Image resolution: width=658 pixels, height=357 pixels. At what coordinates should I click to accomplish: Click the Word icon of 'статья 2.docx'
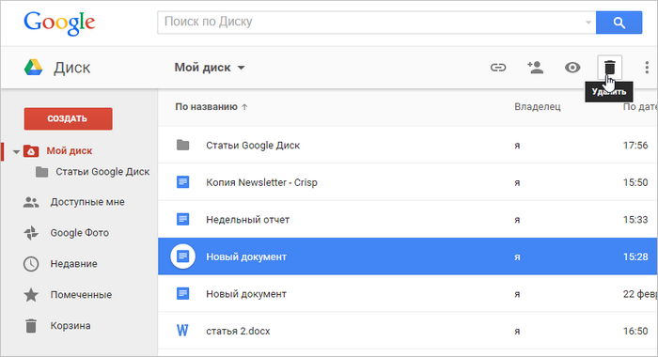pyautogui.click(x=182, y=331)
